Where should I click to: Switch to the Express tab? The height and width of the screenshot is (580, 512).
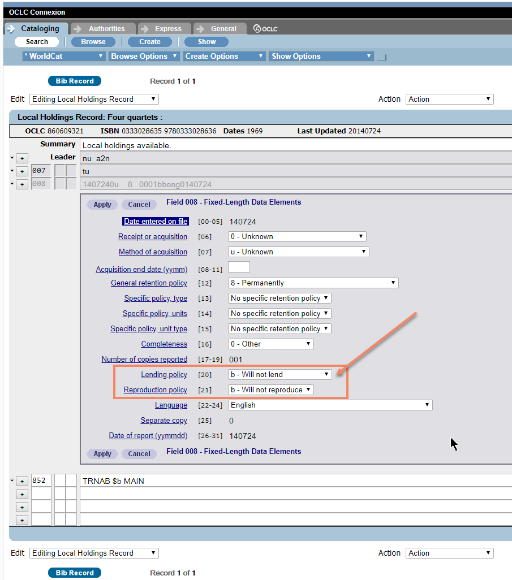click(x=165, y=28)
